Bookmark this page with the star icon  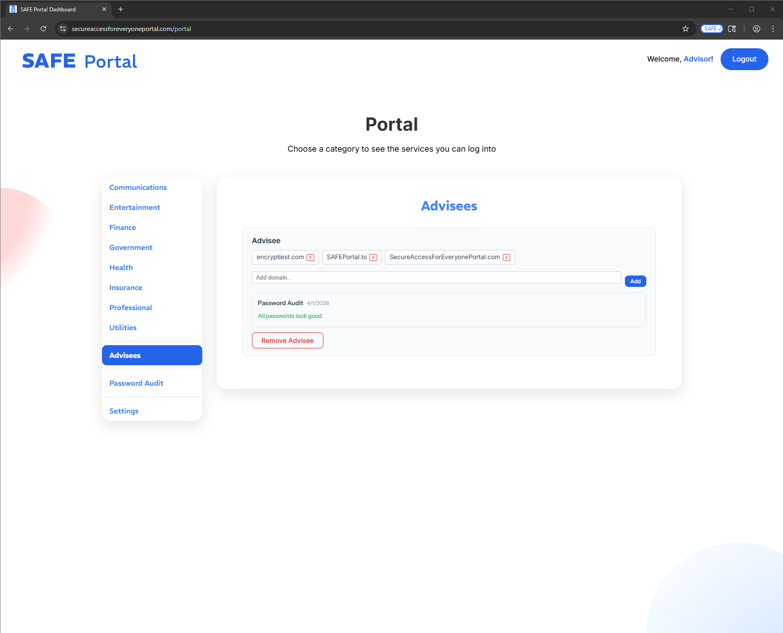(686, 29)
